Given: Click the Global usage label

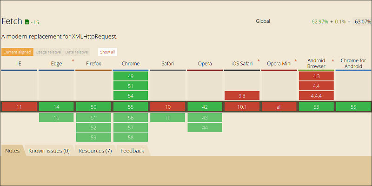Looking at the screenshot, I should pos(263,21).
